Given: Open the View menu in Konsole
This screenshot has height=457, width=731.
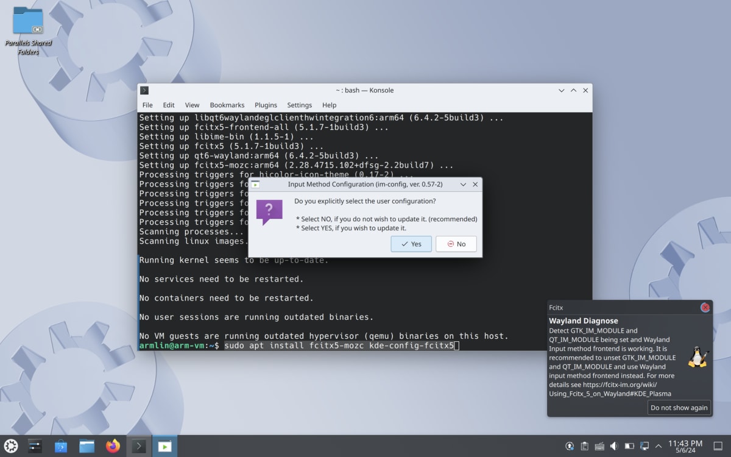Looking at the screenshot, I should point(192,105).
